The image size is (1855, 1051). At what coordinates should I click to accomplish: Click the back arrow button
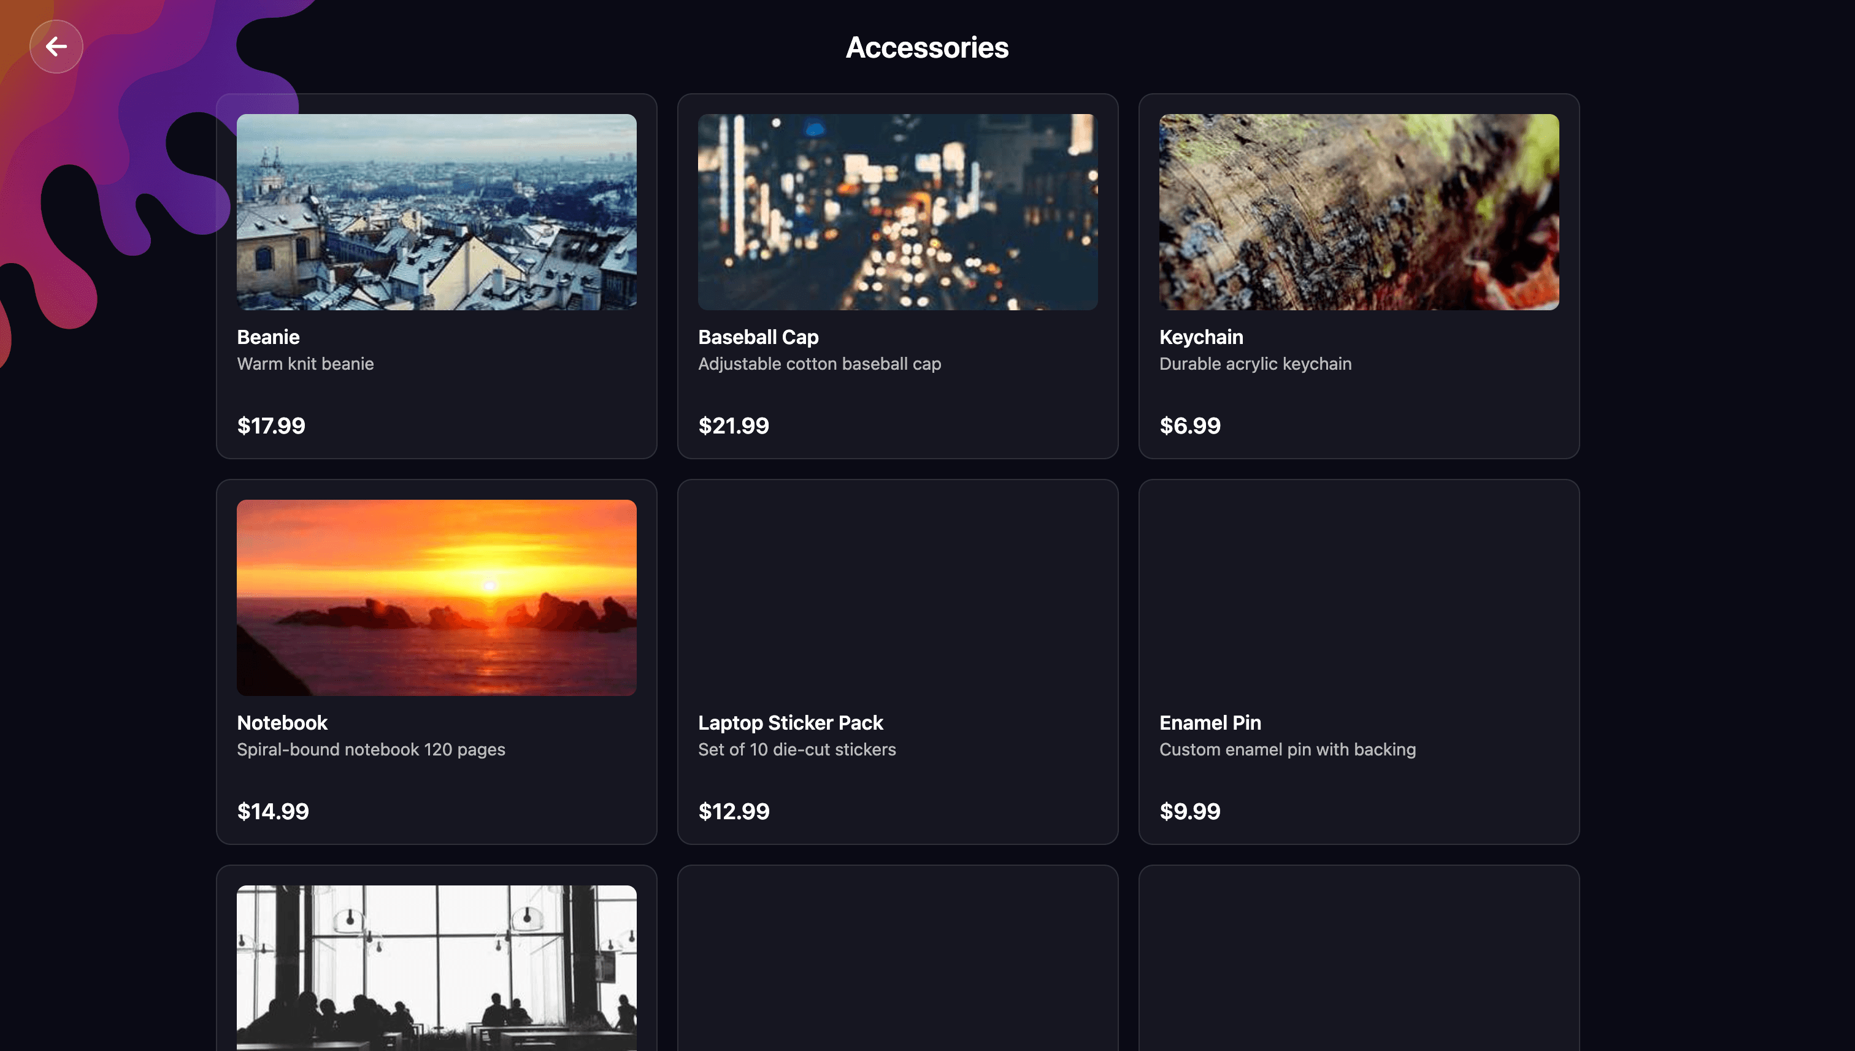[x=56, y=47]
